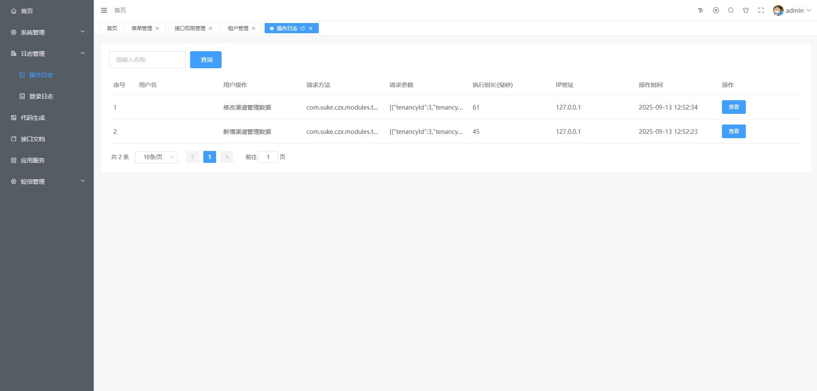Refresh the 操作日志 tab with reload icon
Viewport: 817px width, 391px height.
click(303, 29)
